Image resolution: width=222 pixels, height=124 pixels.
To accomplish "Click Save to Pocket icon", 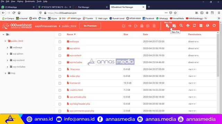I will tap(171, 13).
